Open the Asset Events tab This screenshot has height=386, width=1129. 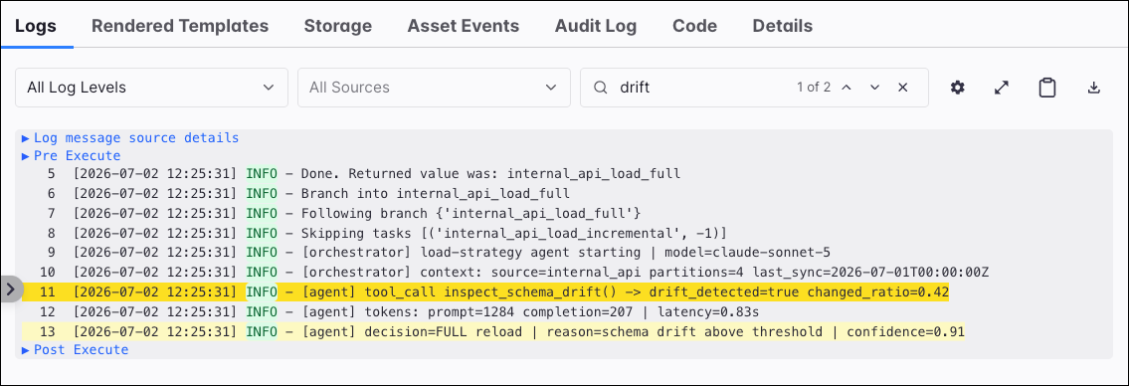click(463, 26)
